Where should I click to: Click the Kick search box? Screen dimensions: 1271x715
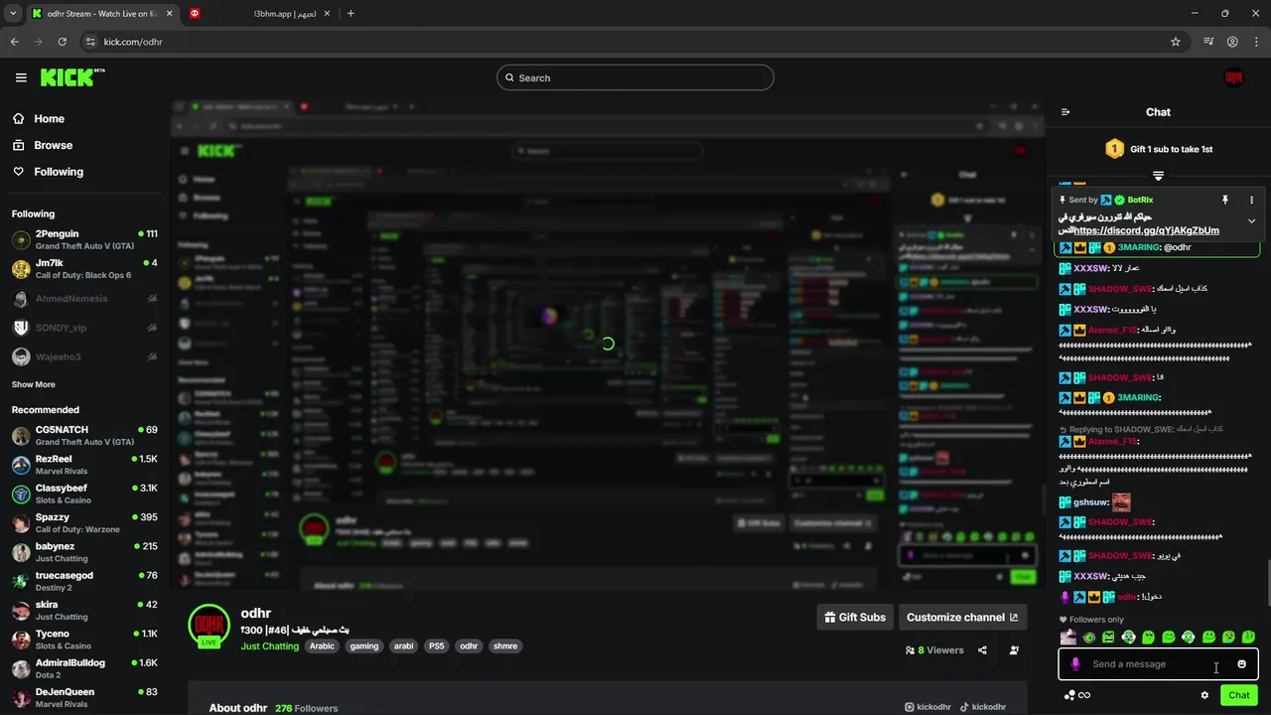635,77
